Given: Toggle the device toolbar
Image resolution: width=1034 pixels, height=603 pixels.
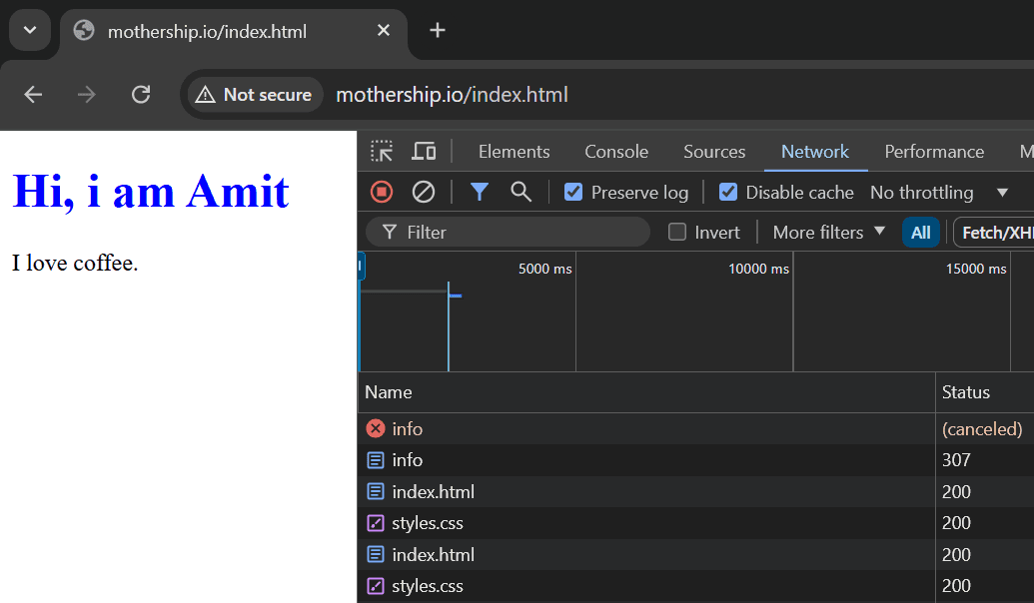Looking at the screenshot, I should coord(424,152).
